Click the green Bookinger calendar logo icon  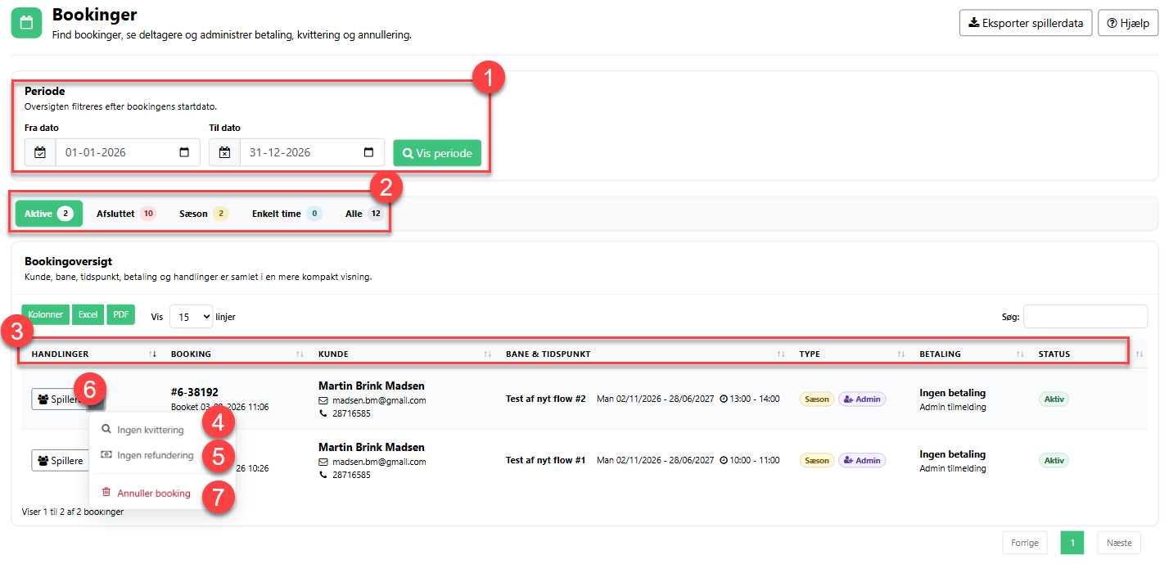[x=26, y=23]
